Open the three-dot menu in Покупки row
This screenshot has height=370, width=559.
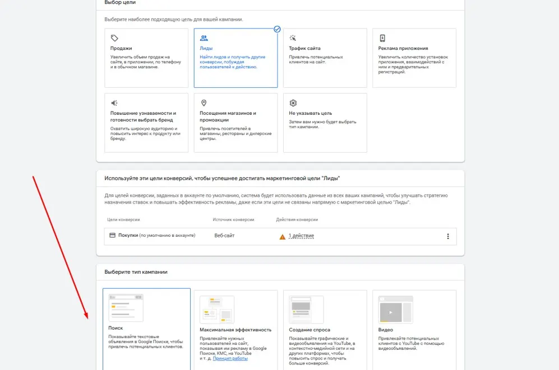click(x=448, y=236)
